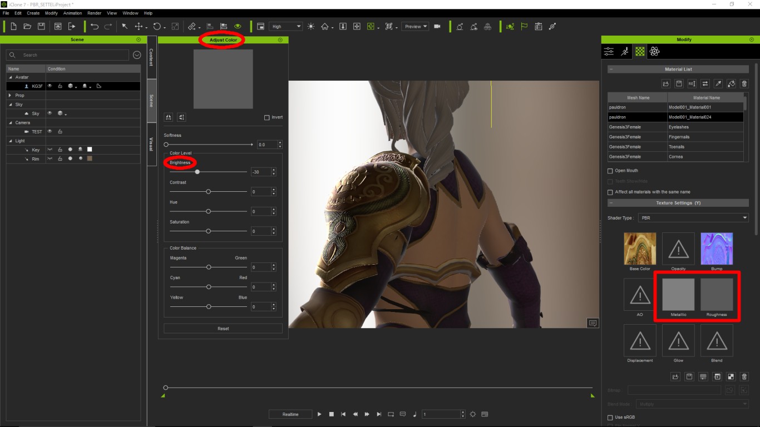The width and height of the screenshot is (760, 427).
Task: Delete material using the trash icon
Action: (x=744, y=83)
